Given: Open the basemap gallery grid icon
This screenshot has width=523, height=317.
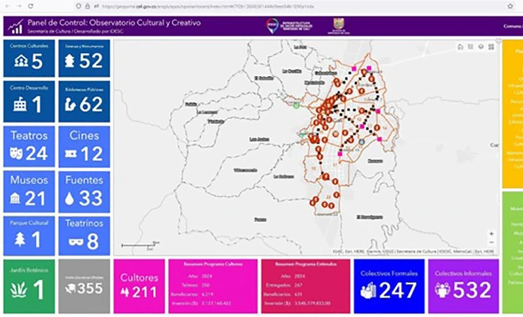Looking at the screenshot, I should (491, 47).
